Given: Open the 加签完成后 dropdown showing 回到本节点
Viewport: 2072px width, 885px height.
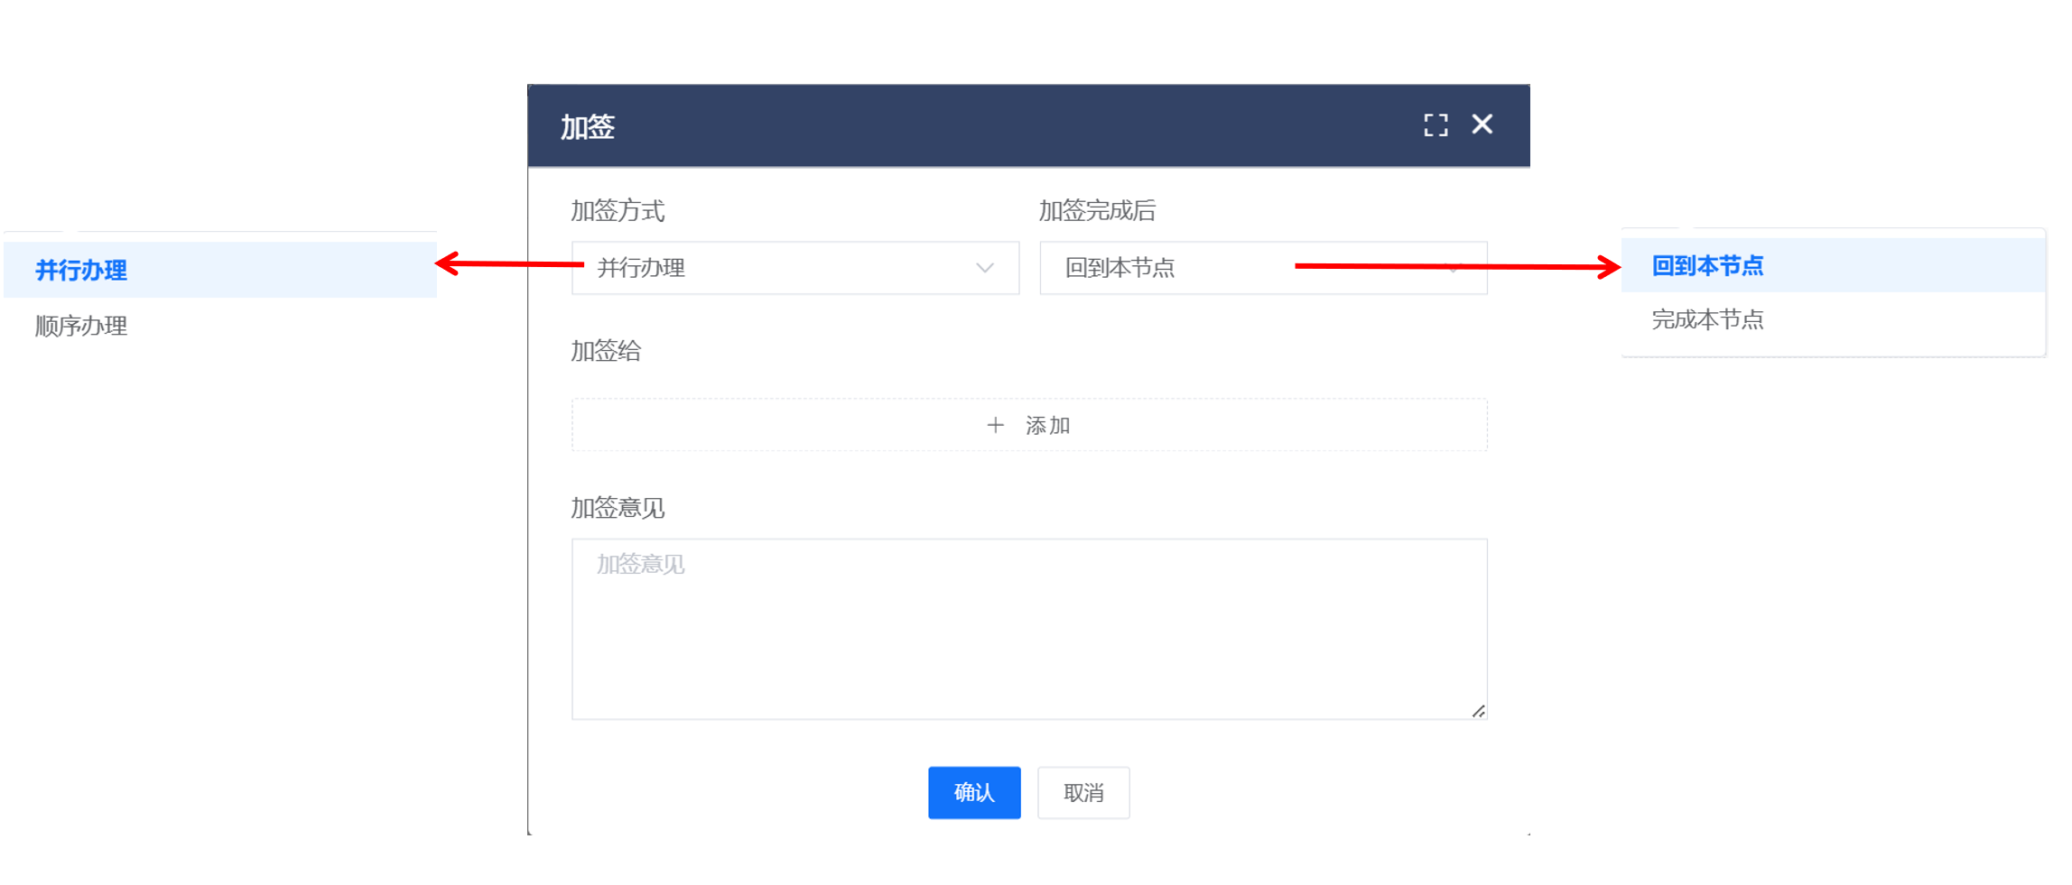Looking at the screenshot, I should [x=1174, y=268].
